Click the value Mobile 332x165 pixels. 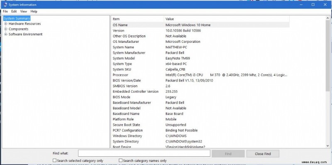click(x=171, y=119)
